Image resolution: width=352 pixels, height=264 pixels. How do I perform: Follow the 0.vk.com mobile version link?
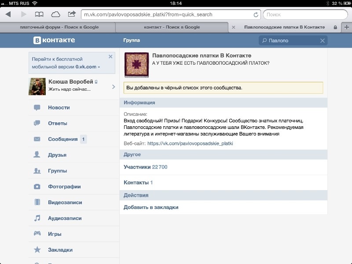coord(88,67)
